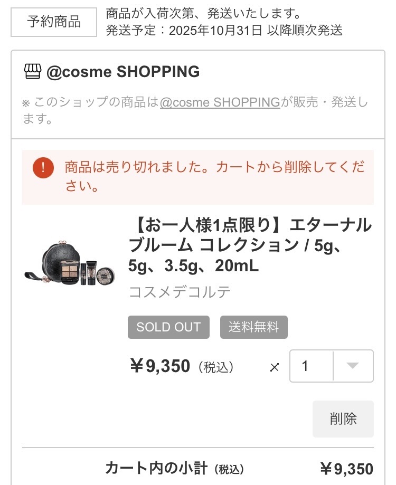396x485 pixels.
Task: Expand the quantity selector to change item count
Action: [x=332, y=367]
